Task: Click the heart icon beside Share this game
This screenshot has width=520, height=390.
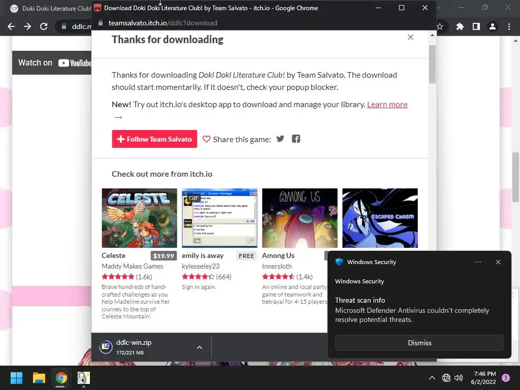Action: pyautogui.click(x=206, y=139)
